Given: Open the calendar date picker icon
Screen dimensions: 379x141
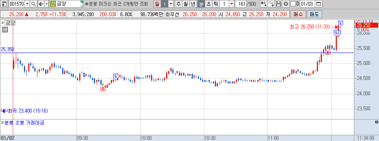Looking at the screenshot, I should [319, 4].
